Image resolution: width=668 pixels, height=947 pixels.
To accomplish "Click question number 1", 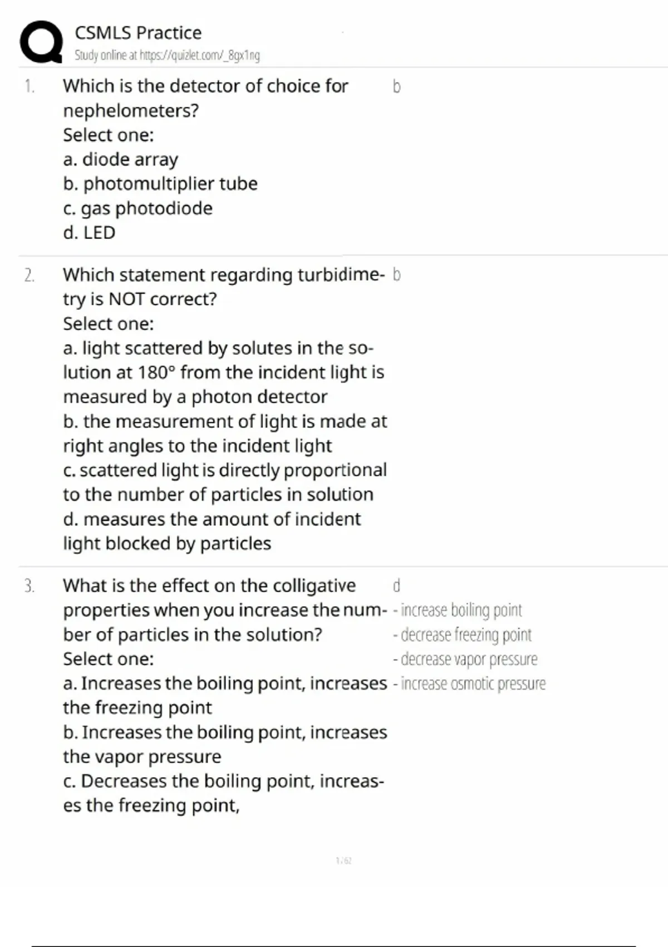I will 29,86.
